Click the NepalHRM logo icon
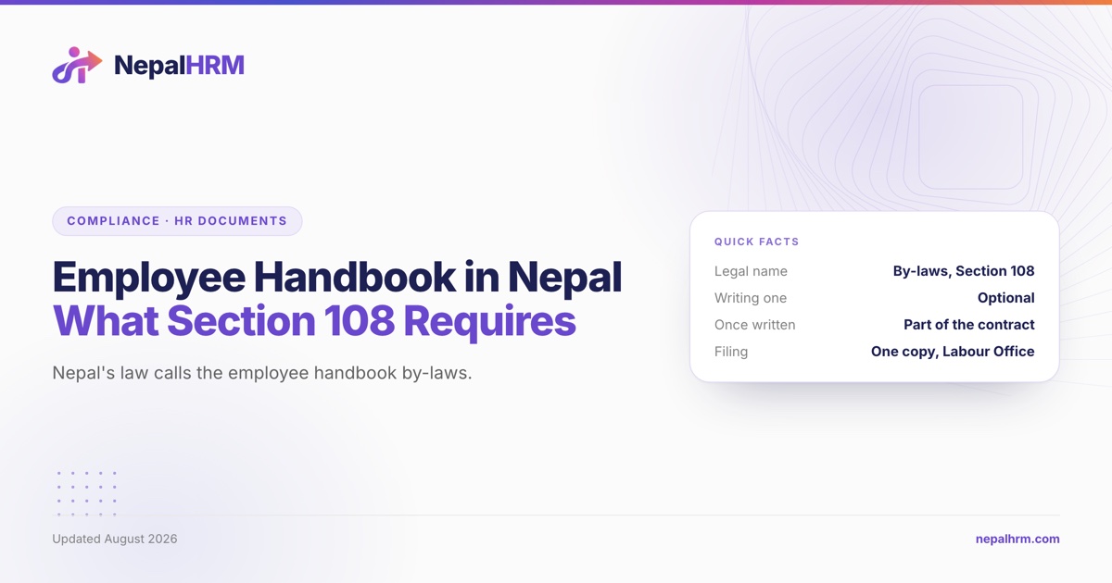This screenshot has height=583, width=1112. [x=77, y=65]
